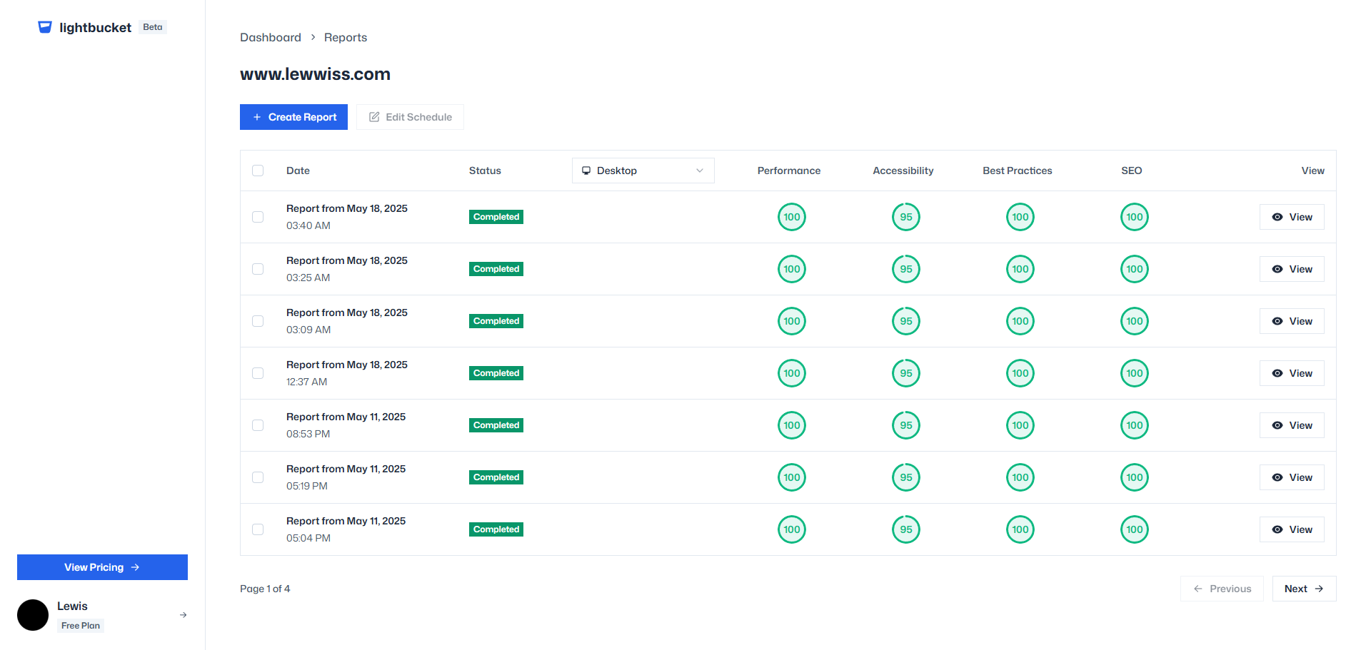Click SEO score of 05:04 PM report
Screen dimensions: 1371x650
(x=1135, y=529)
